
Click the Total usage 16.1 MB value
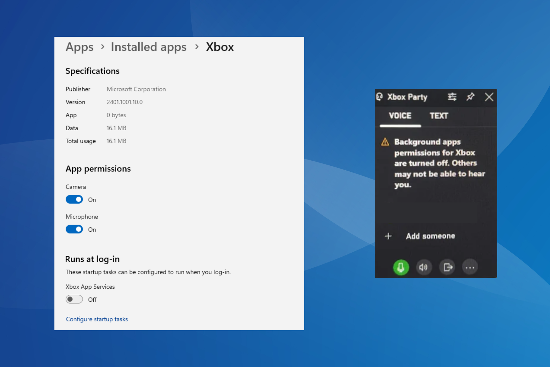116,141
